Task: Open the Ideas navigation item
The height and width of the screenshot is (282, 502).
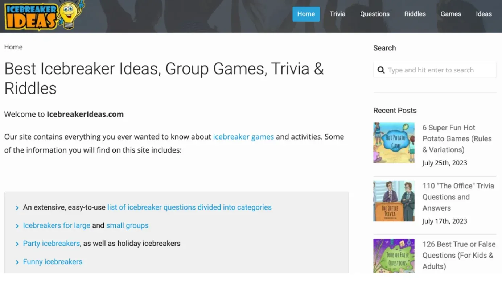Action: click(484, 14)
